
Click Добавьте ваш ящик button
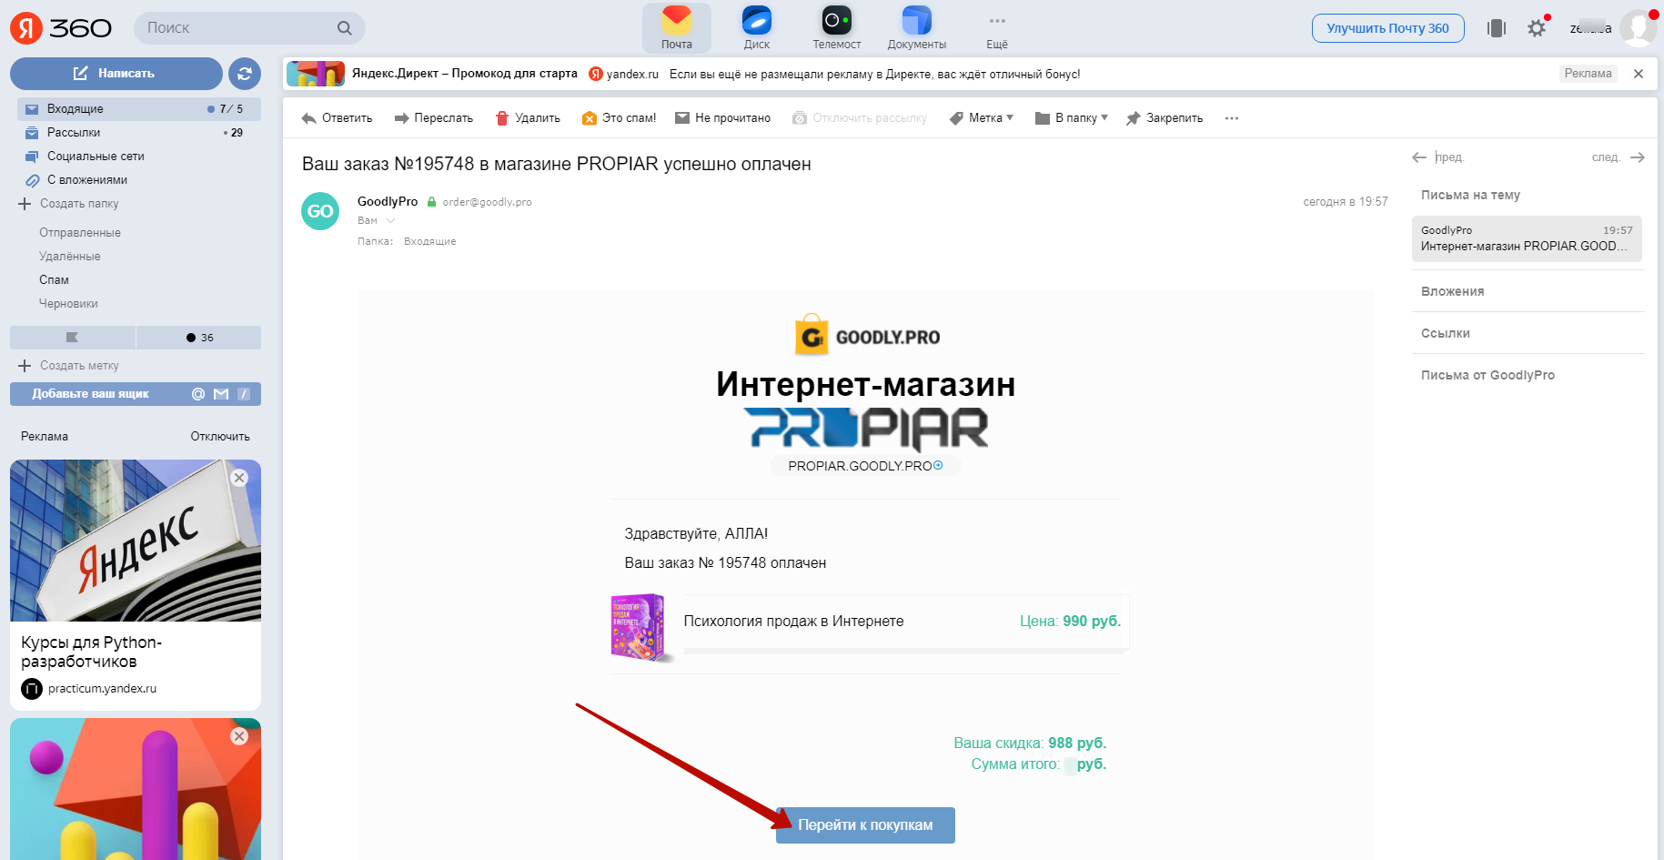pos(136,394)
